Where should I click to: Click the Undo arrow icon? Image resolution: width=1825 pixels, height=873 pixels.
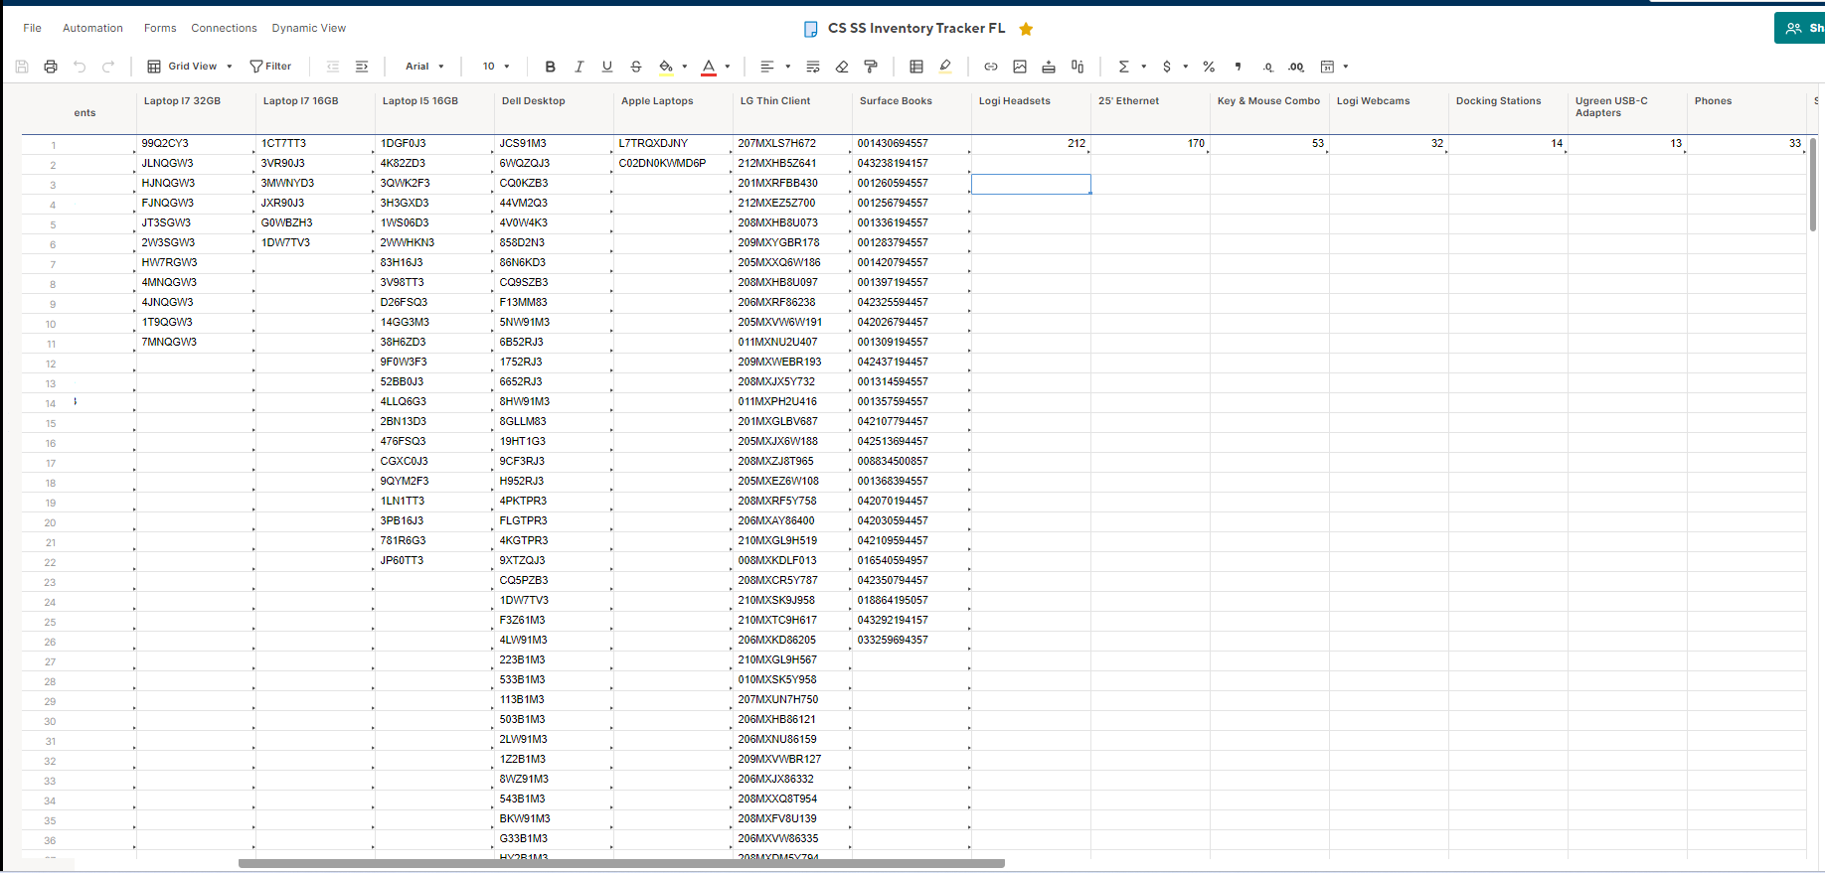coord(80,67)
